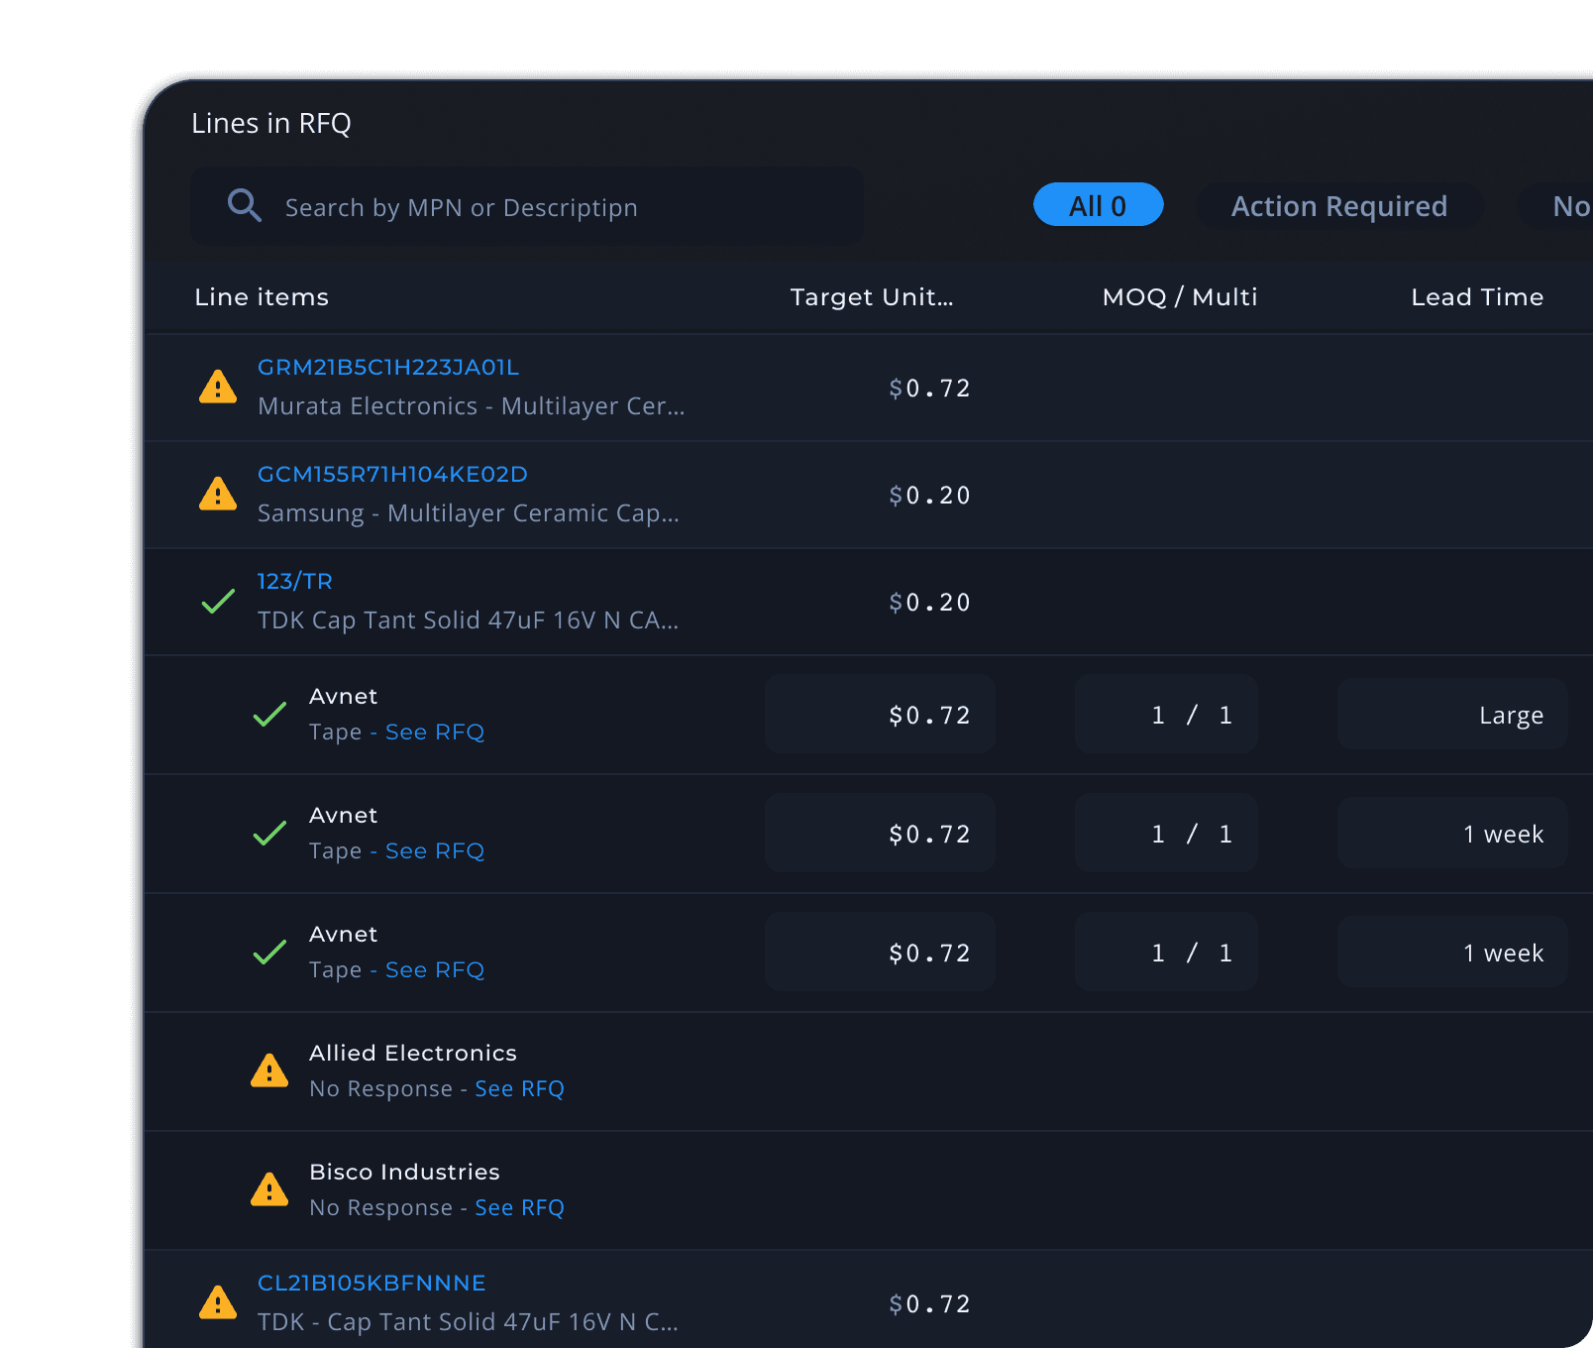The image size is (1593, 1348).
Task: Click the Murata Electronics description text
Action: click(x=472, y=406)
